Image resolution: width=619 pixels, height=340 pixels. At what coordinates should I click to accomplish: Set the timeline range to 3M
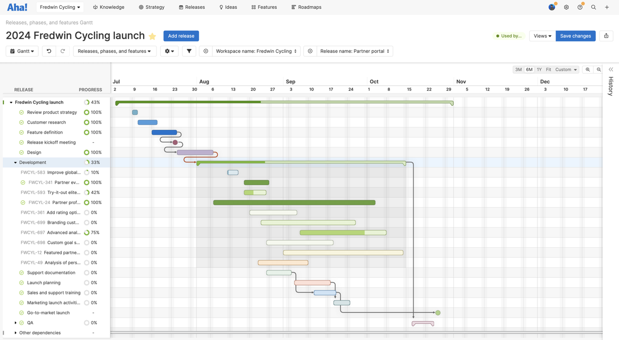518,70
